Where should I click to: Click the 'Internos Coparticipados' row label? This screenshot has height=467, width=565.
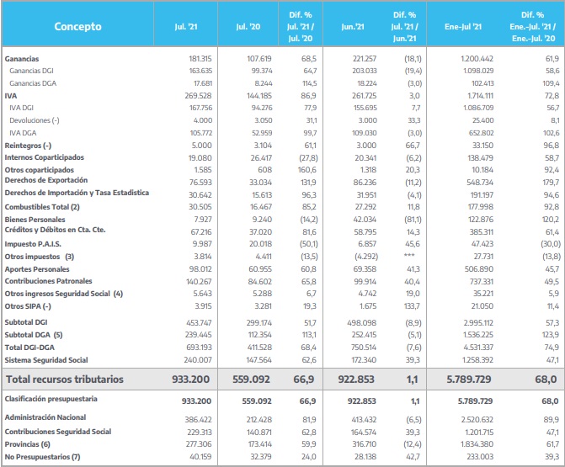44,157
